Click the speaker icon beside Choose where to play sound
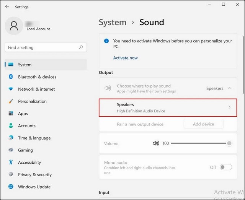Screen dimensions: 245x200 click(108, 88)
